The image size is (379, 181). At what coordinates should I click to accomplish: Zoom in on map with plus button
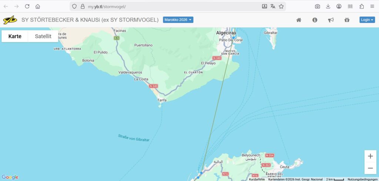[x=370, y=156]
